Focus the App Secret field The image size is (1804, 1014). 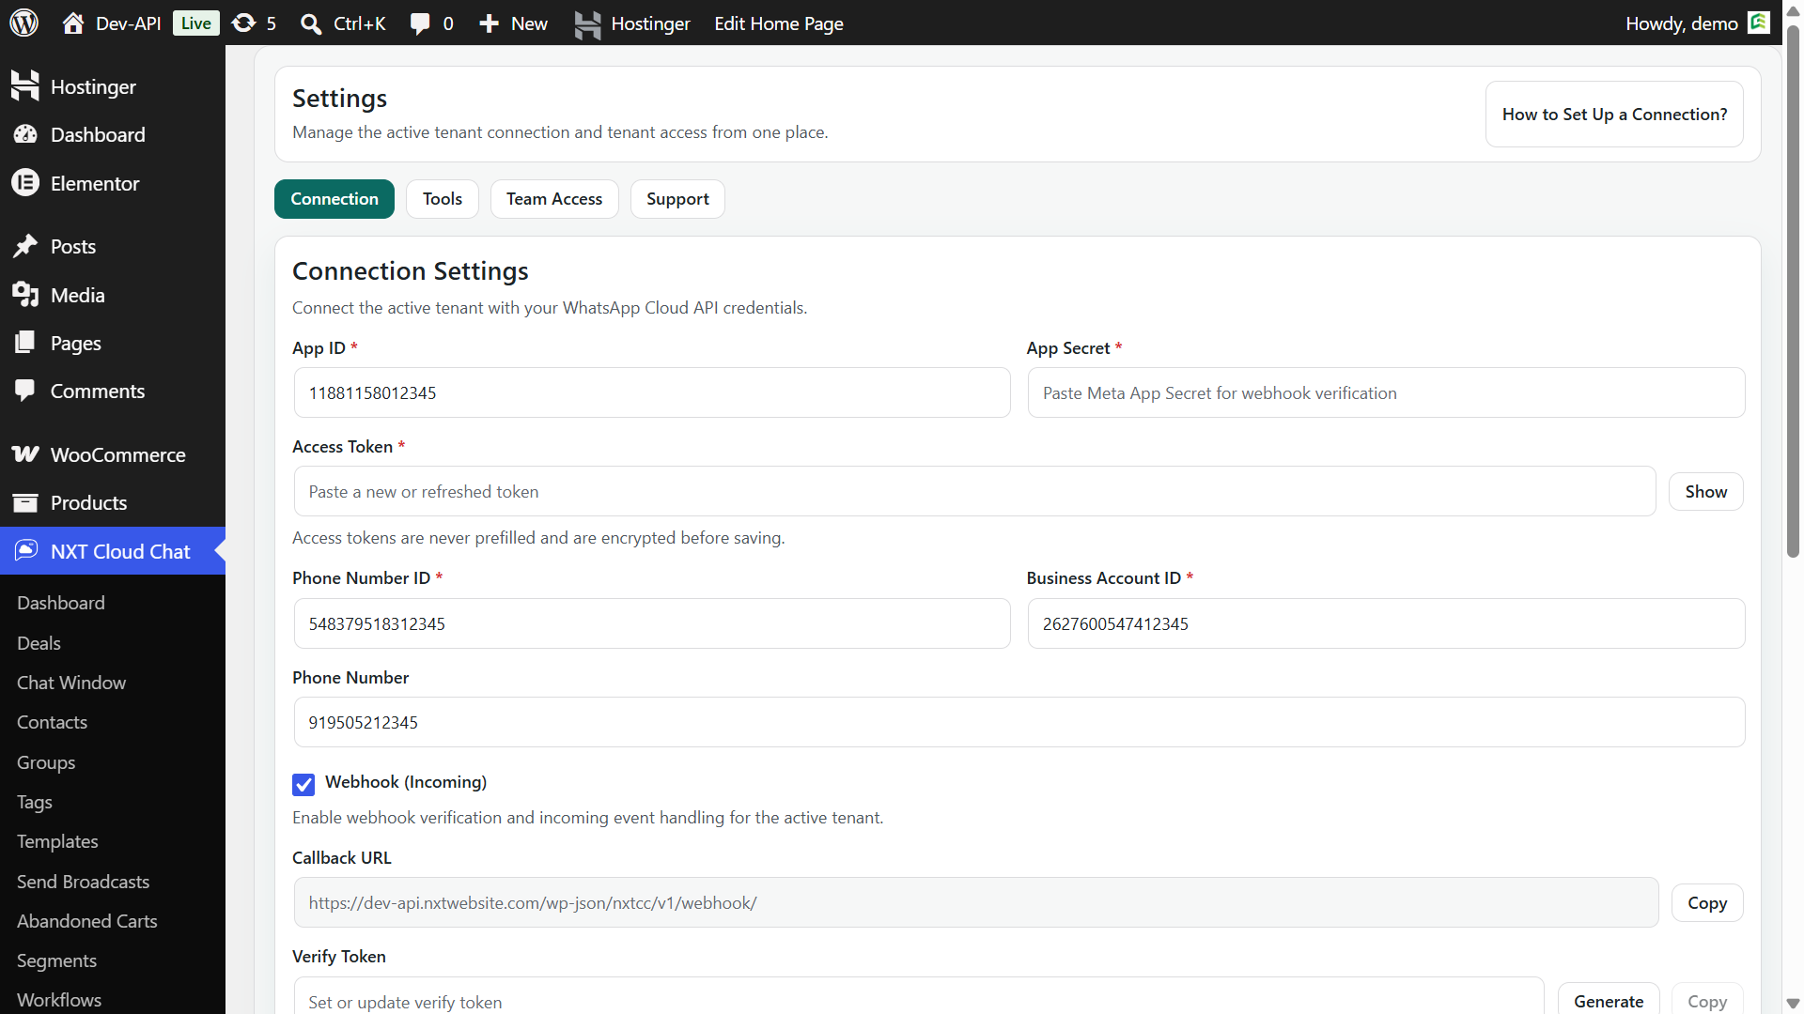click(x=1386, y=392)
